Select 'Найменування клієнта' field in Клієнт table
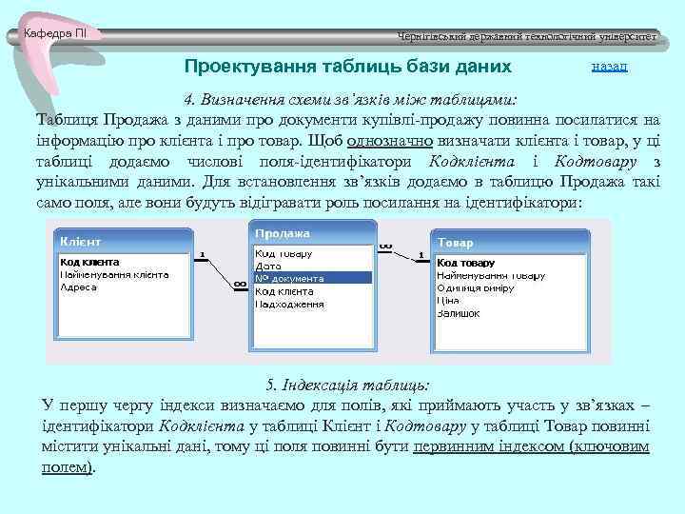This screenshot has height=514, width=685. tap(114, 275)
